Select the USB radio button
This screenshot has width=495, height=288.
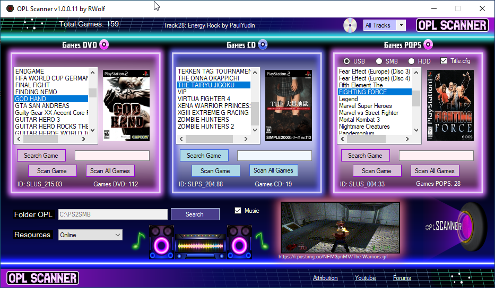click(x=346, y=61)
